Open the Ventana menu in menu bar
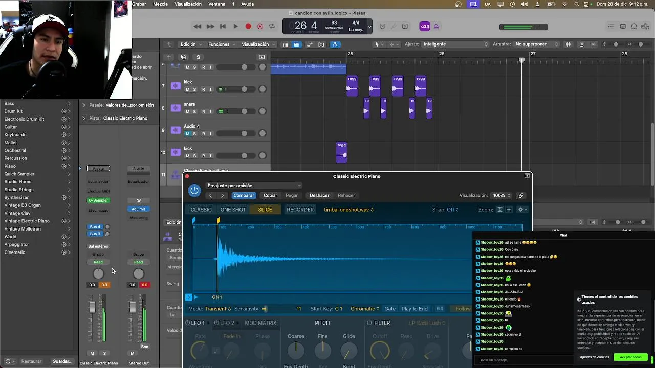 (x=217, y=4)
